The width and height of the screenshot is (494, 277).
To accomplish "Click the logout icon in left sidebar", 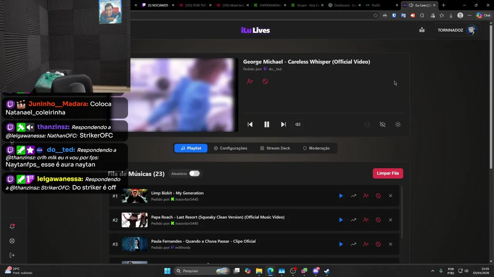I will (x=12, y=255).
